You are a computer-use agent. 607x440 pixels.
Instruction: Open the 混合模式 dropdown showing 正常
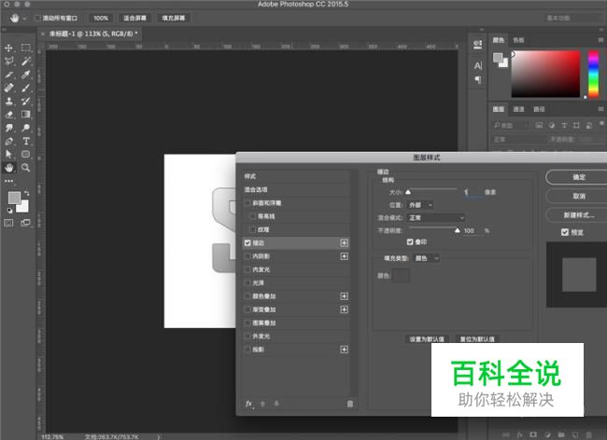pyautogui.click(x=435, y=218)
